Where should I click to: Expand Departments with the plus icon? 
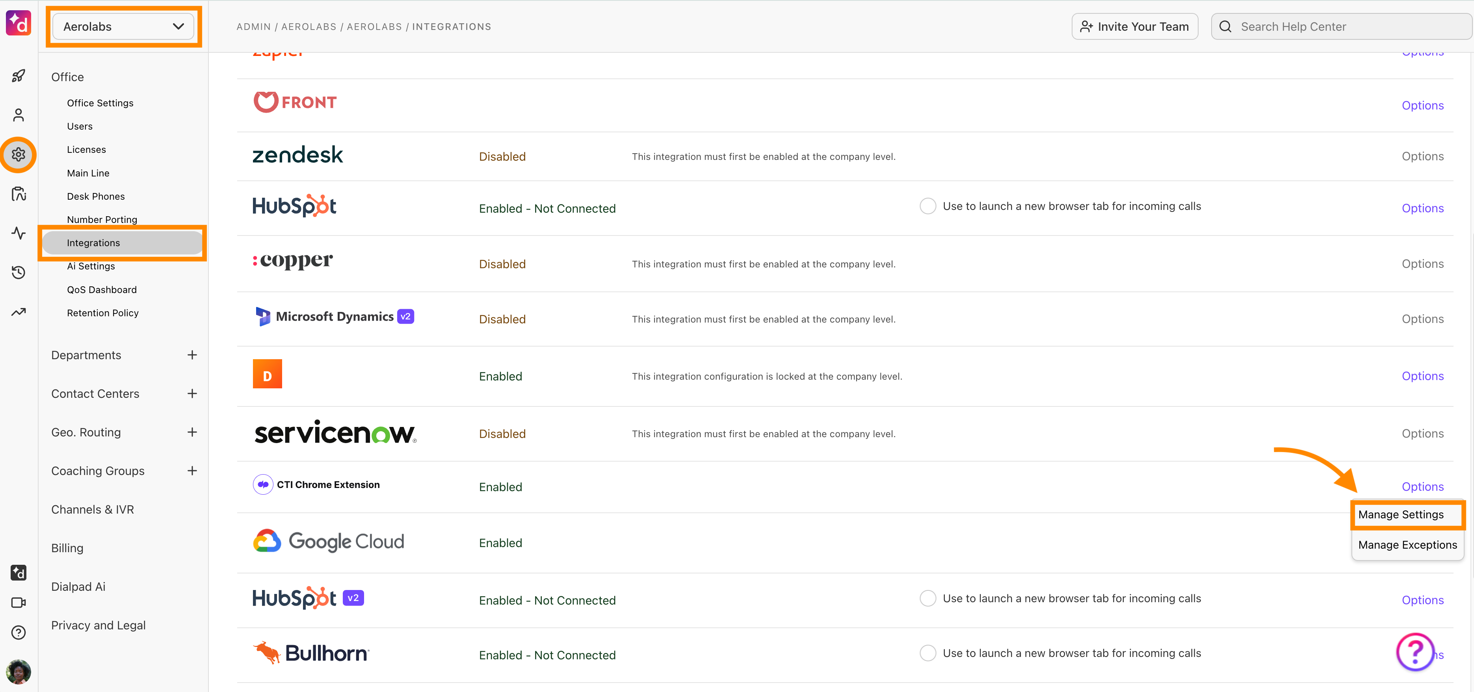[x=192, y=355]
